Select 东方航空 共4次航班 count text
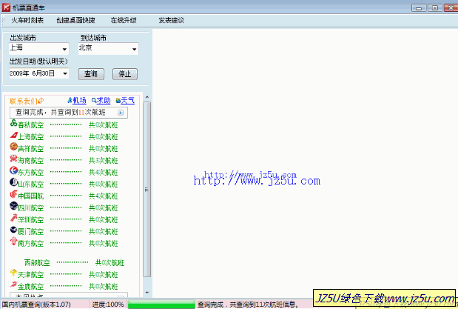Viewport: 458px width, 309px height. pyautogui.click(x=104, y=173)
